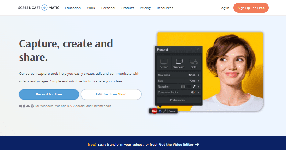Viewport: 286px width, 150px height.
Task: Click the Log In link
Action: point(224,8)
